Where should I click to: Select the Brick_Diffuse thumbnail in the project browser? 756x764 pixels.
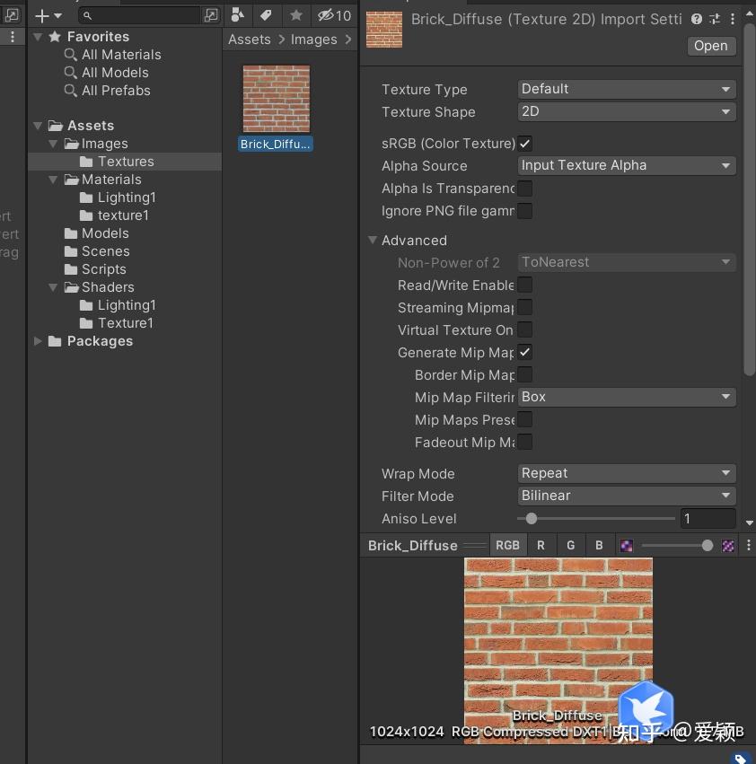276,99
